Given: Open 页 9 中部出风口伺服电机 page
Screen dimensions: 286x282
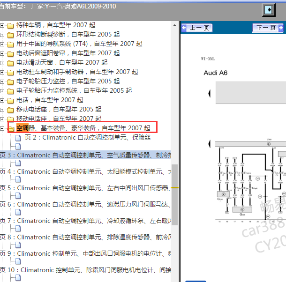Looking at the screenshot, I should click(85, 254).
